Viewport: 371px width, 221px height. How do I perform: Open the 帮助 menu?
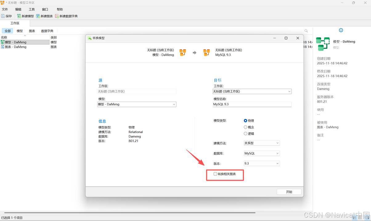(x=60, y=10)
